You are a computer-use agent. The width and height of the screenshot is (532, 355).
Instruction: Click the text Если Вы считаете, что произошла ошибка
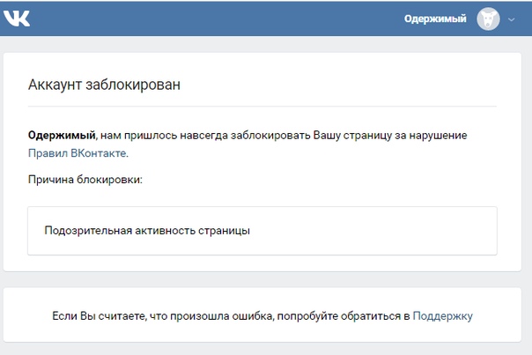(x=163, y=316)
